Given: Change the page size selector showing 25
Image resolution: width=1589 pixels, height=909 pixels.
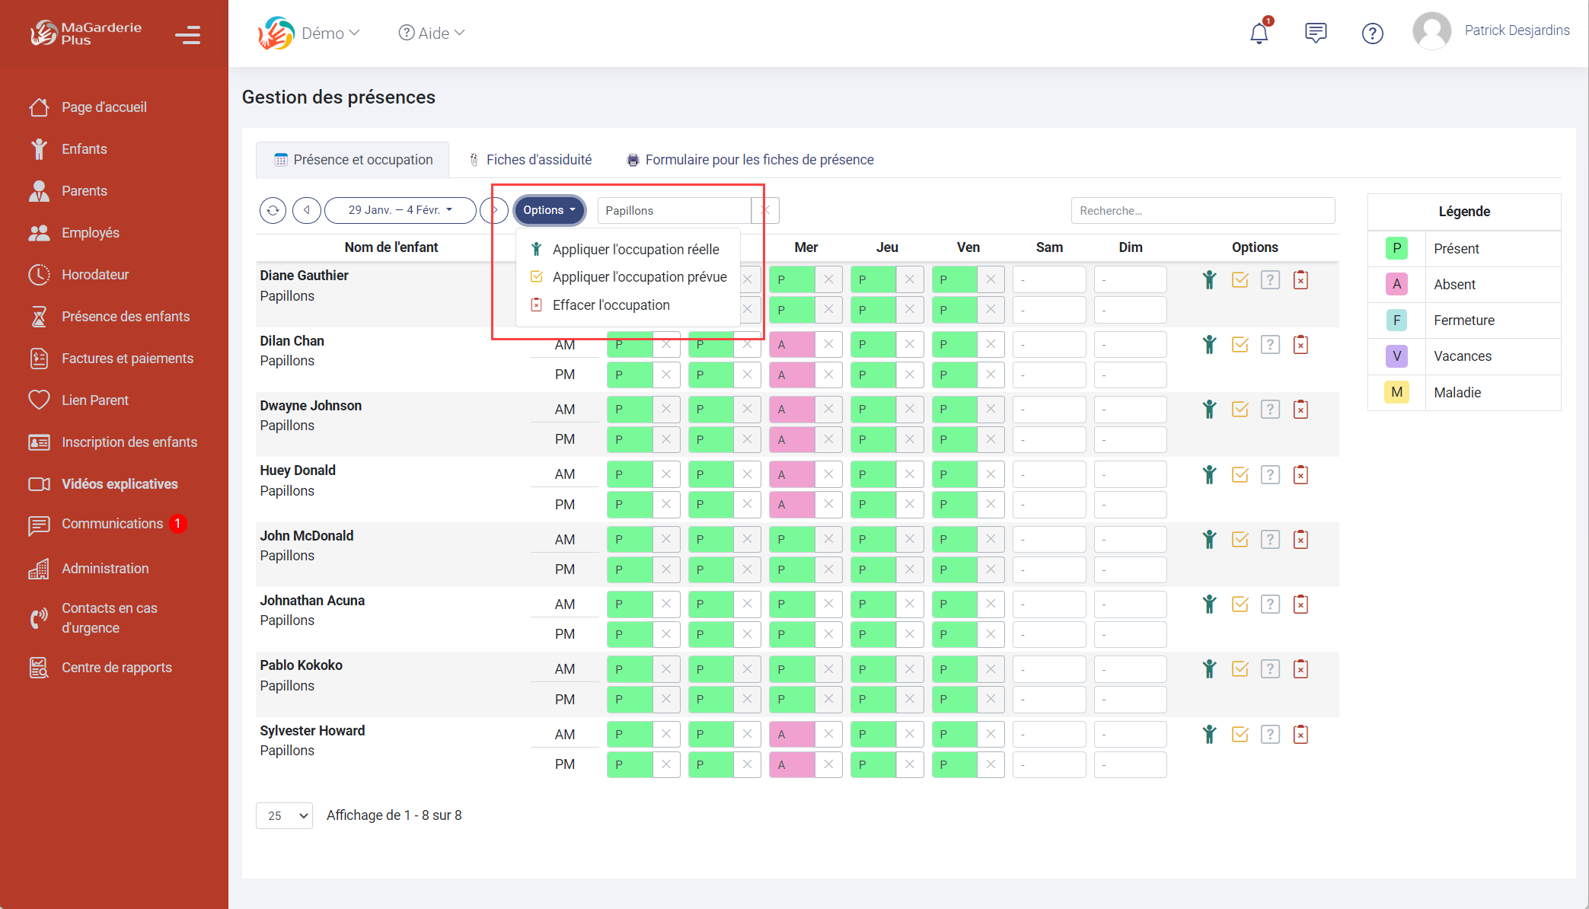Looking at the screenshot, I should pos(284,815).
